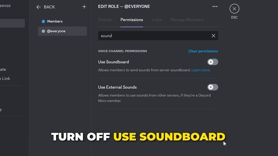Click the Use Soundboard label
The height and width of the screenshot is (156, 278).
pos(113,62)
